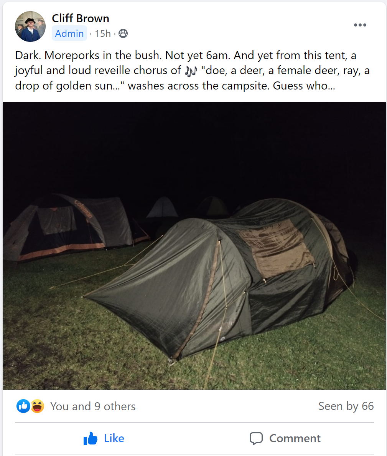This screenshot has height=456, width=387.
Task: Click the Comment button
Action: pyautogui.click(x=285, y=438)
